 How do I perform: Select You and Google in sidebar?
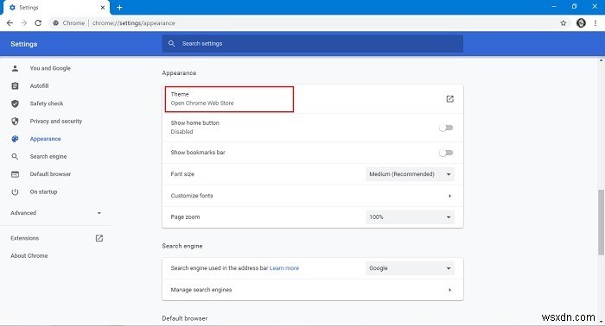tap(50, 68)
